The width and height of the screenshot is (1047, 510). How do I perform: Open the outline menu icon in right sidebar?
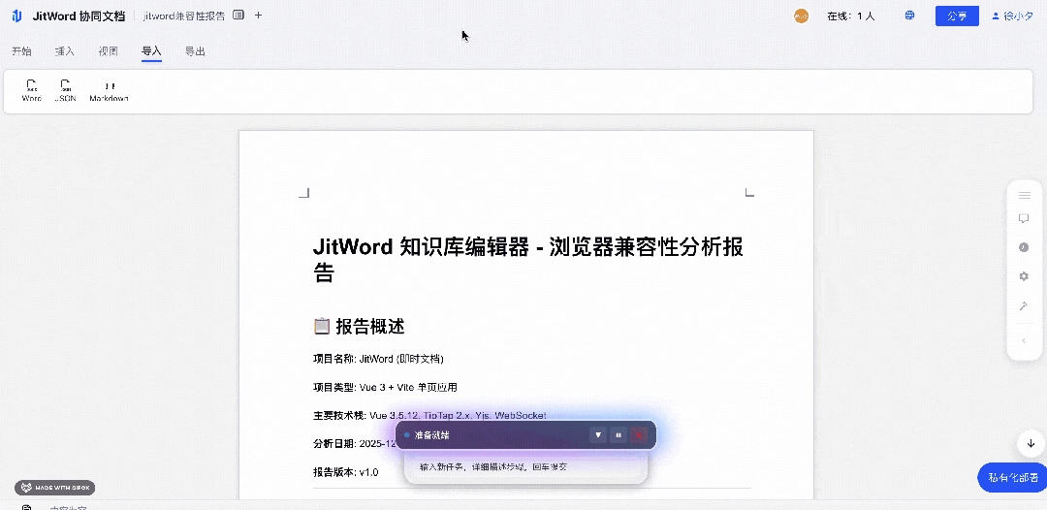[x=1025, y=195]
